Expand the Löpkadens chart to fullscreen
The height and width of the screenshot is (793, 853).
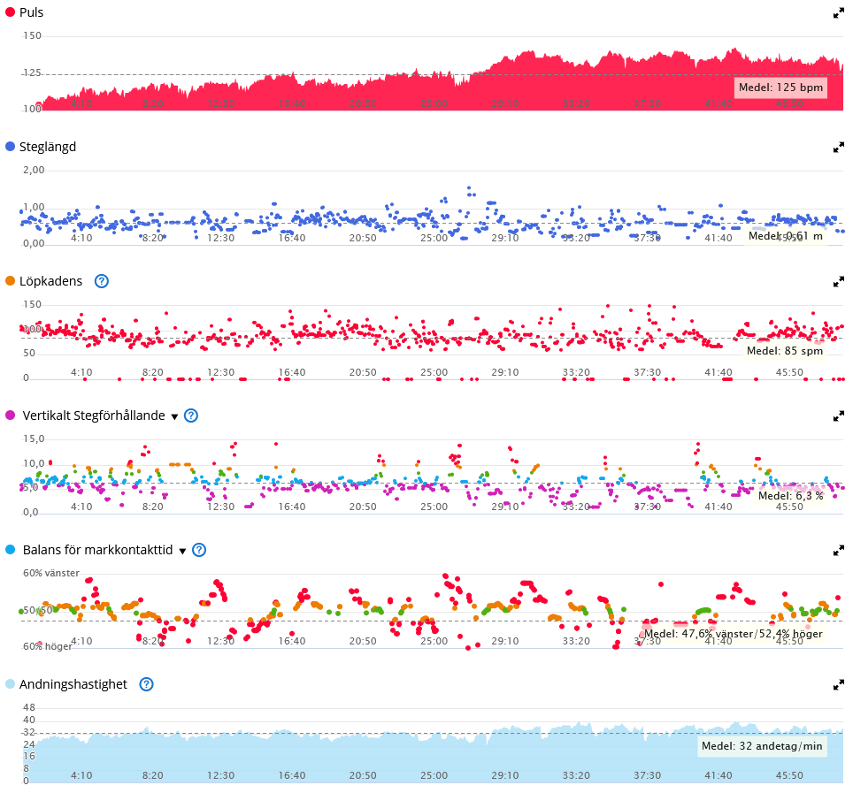838,281
